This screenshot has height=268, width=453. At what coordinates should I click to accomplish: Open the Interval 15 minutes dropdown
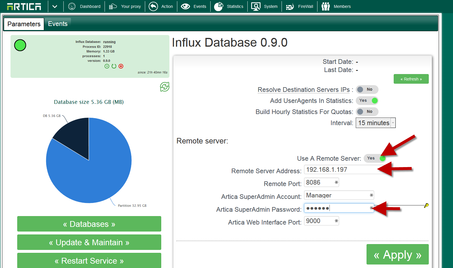point(376,123)
